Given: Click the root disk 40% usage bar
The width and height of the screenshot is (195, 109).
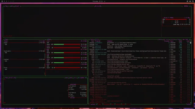Looking at the screenshot, I should click(x=67, y=45).
